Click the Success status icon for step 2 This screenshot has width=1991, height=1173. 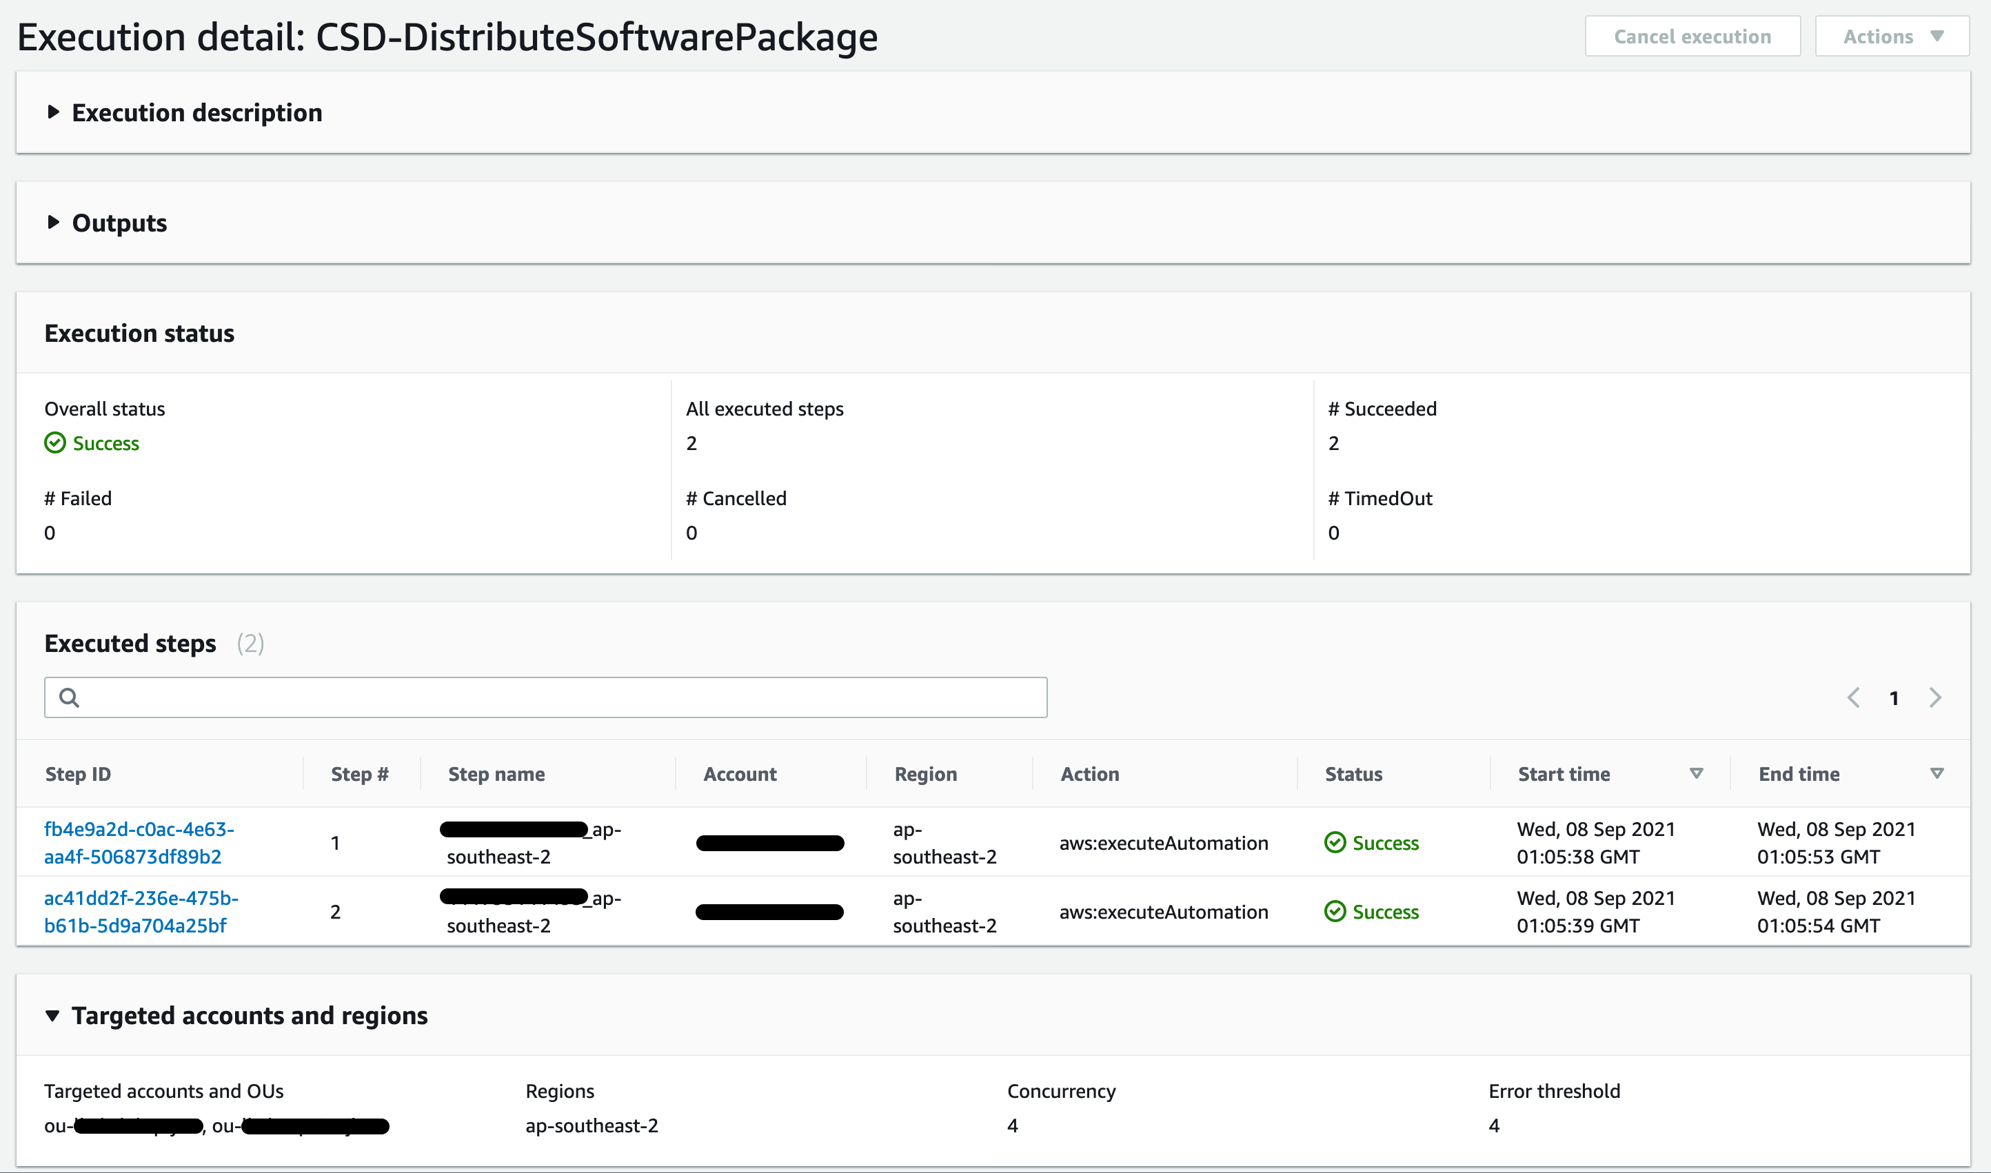[x=1335, y=910]
